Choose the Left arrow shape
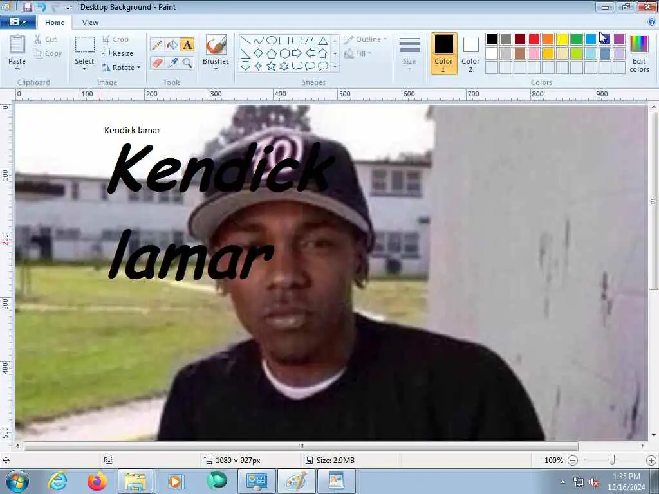Viewport: 659px width, 494px height. pos(310,53)
